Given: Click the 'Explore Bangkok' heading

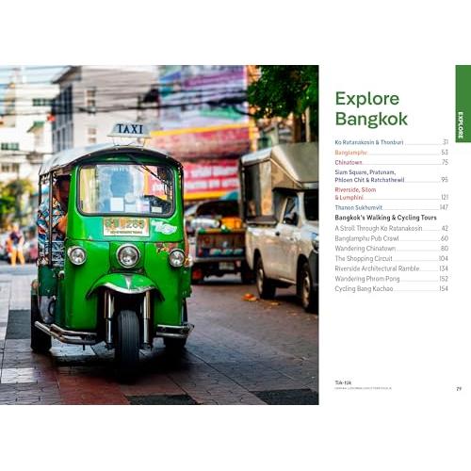Looking at the screenshot, I should point(371,108).
